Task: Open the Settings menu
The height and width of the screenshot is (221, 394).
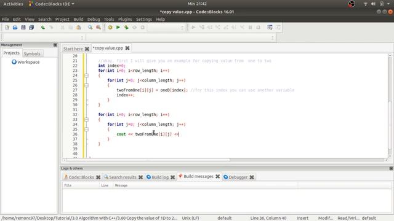Action: pos(143,19)
